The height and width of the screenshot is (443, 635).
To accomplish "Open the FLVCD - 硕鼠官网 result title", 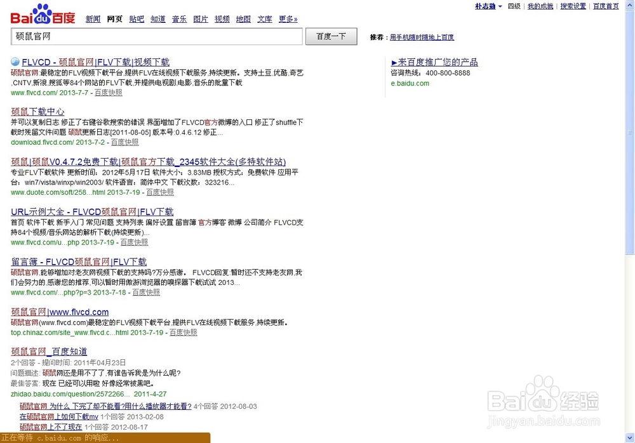I will 96,62.
